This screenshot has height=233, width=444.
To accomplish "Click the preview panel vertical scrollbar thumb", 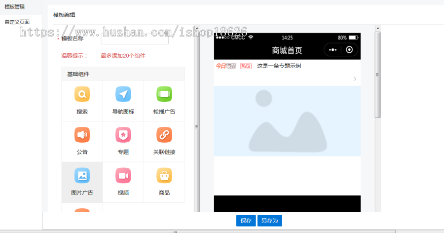I will (x=377, y=75).
